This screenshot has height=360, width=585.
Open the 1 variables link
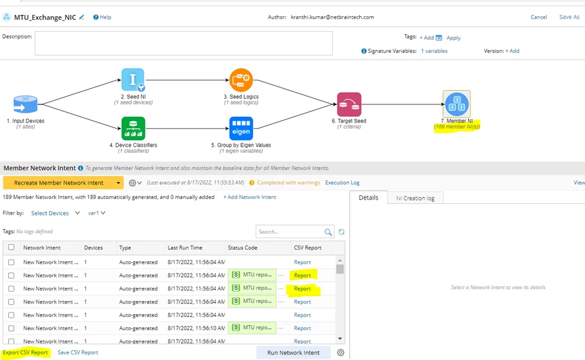coord(434,51)
